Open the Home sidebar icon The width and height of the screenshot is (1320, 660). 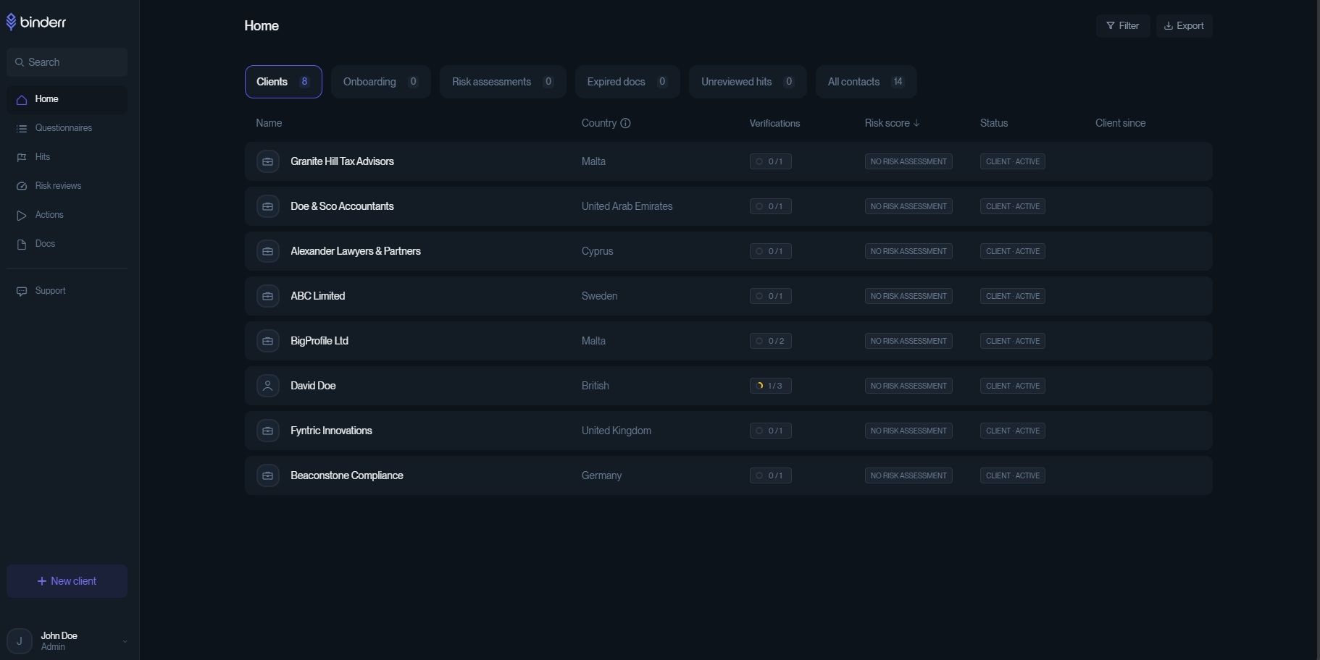click(22, 100)
